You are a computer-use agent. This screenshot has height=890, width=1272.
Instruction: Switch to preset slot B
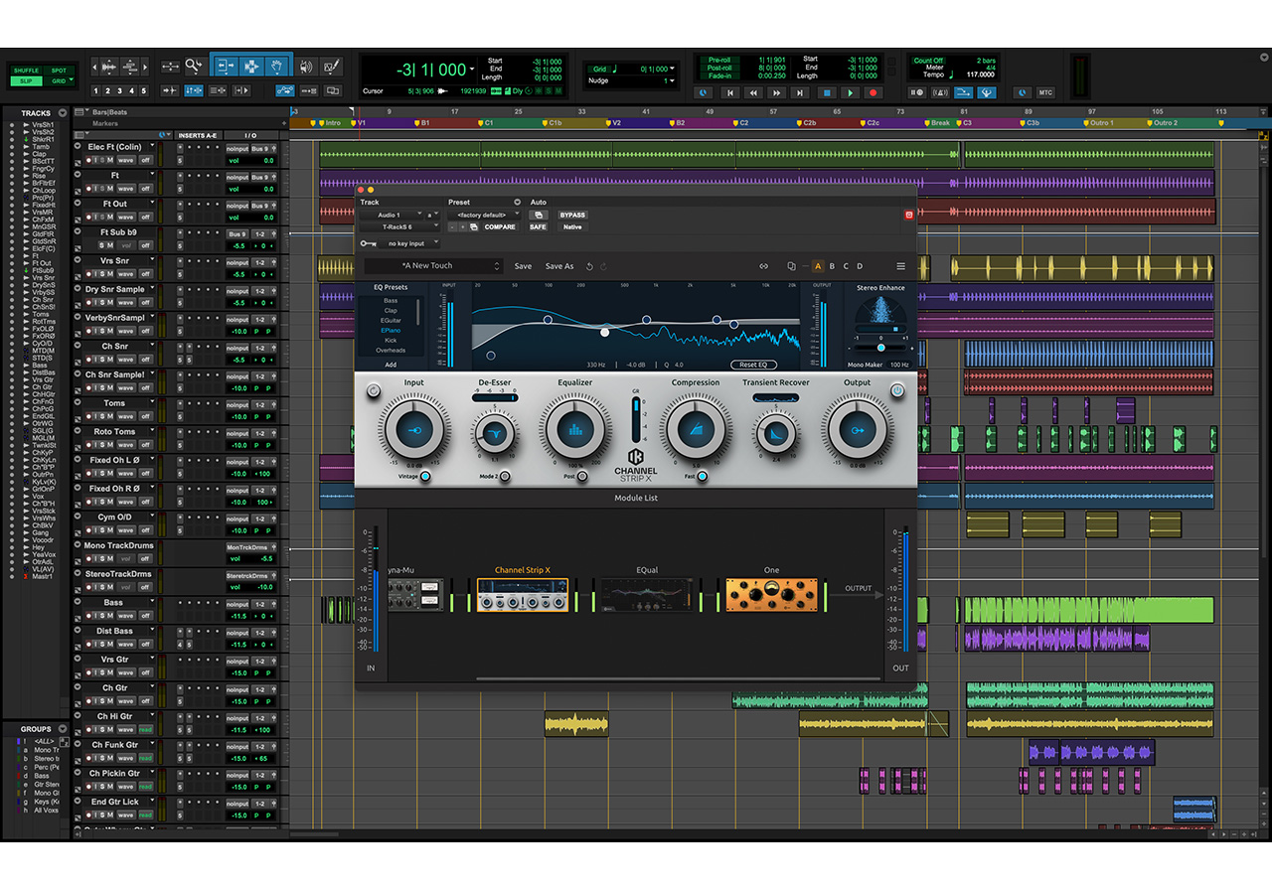[x=832, y=266]
